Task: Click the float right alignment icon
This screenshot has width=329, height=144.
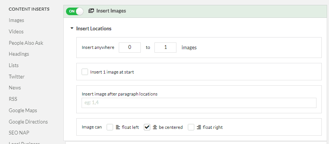Action: 199,127
